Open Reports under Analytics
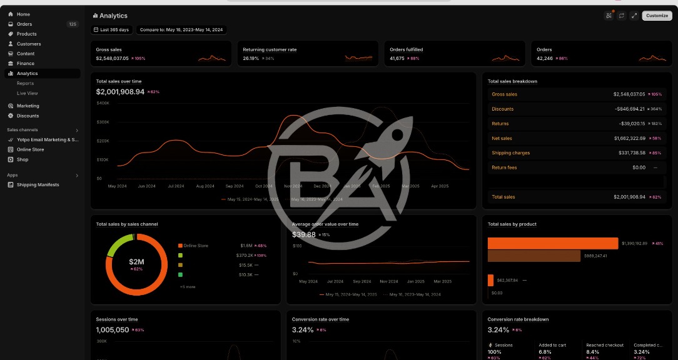The height and width of the screenshot is (360, 678). [x=25, y=83]
